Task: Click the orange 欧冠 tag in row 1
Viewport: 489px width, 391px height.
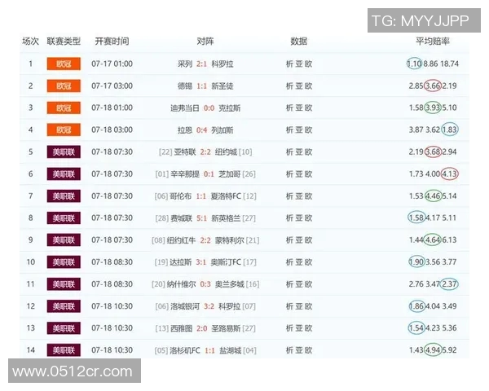Action: click(64, 64)
